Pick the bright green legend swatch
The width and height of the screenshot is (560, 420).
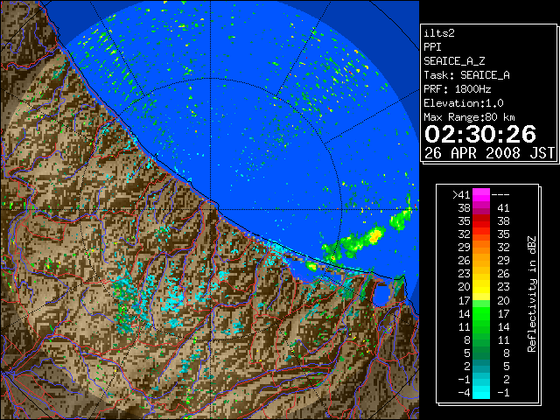pyautogui.click(x=481, y=313)
